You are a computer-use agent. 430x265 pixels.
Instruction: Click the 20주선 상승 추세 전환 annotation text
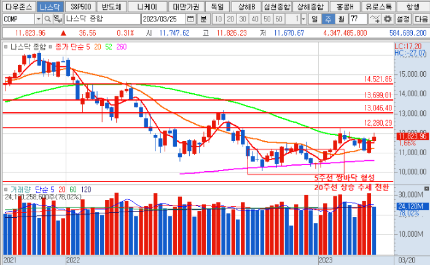point(351,188)
